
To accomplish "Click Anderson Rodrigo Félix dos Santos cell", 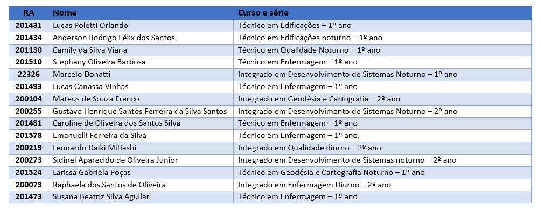I will [x=141, y=38].
